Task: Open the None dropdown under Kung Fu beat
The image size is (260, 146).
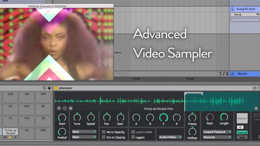Action: (x=245, y=15)
